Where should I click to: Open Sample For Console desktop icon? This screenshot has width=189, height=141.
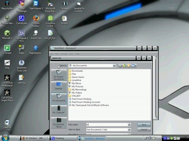(79, 6)
